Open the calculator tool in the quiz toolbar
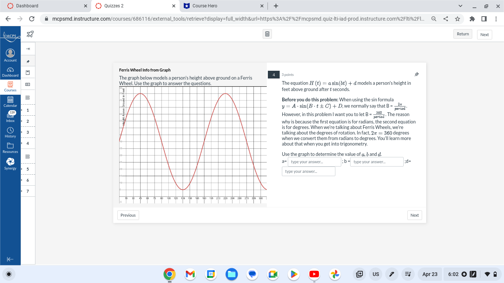 tap(267, 34)
